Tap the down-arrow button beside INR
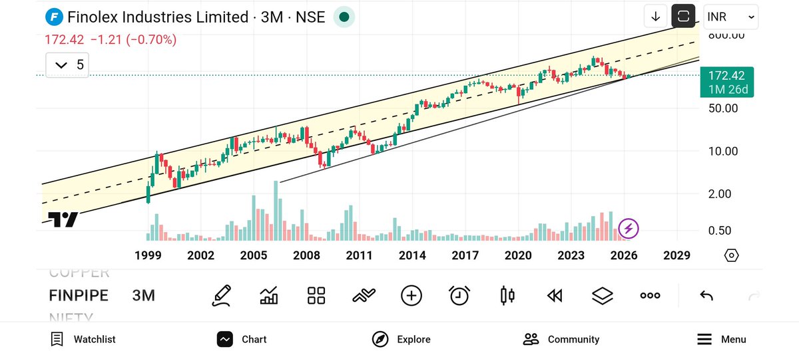The height and width of the screenshot is (357, 799). [656, 16]
